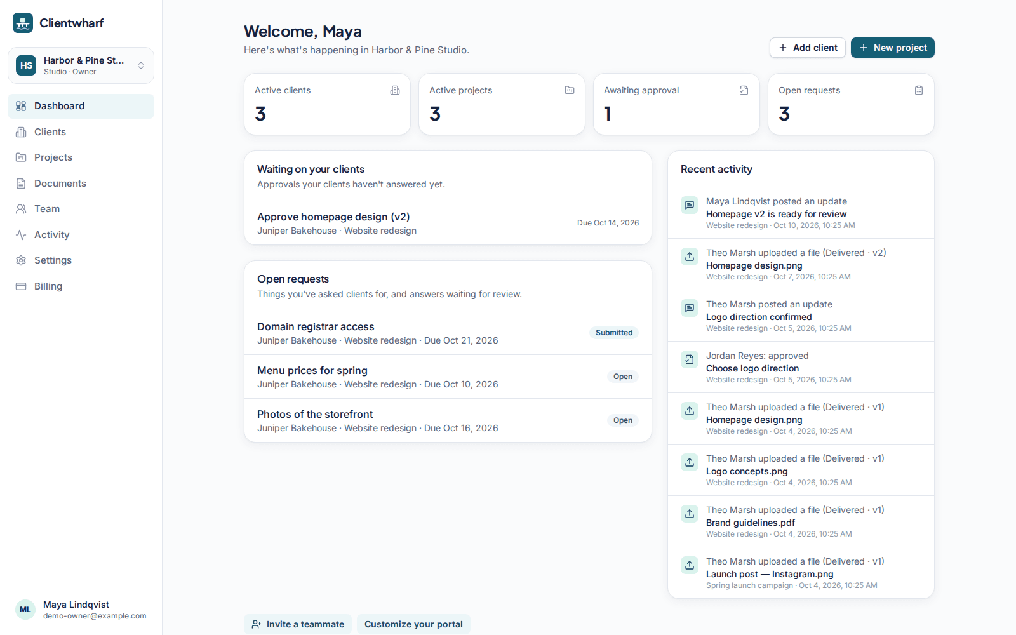Click the HS workspace avatar
This screenshot has width=1016, height=635.
26,65
